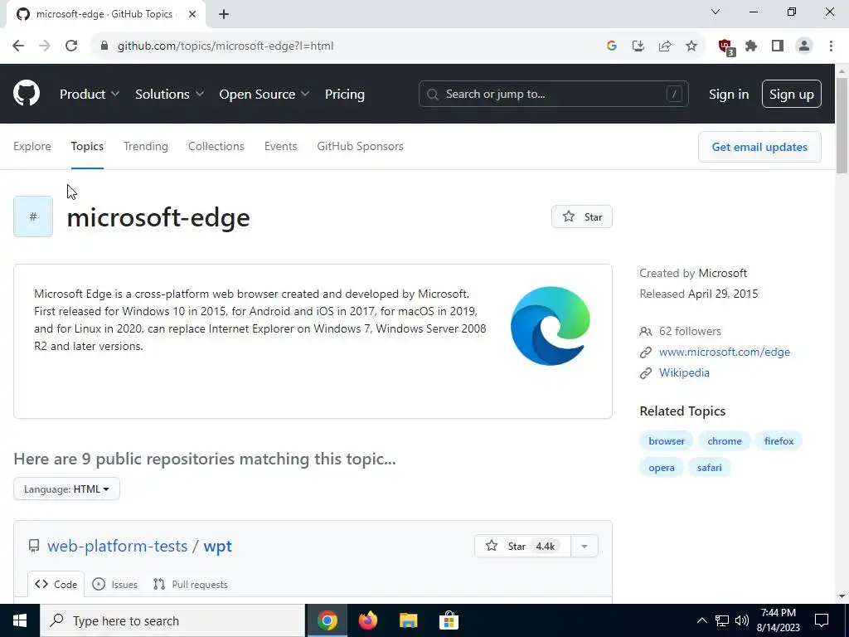Screen dimensions: 849x637
Task: Switch to the Trending tab
Action: click(146, 146)
